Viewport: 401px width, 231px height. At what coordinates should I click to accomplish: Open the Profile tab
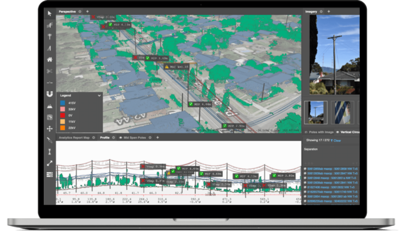(x=104, y=137)
